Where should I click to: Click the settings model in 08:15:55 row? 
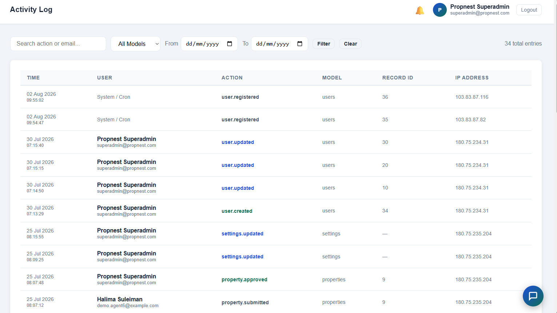point(331,234)
